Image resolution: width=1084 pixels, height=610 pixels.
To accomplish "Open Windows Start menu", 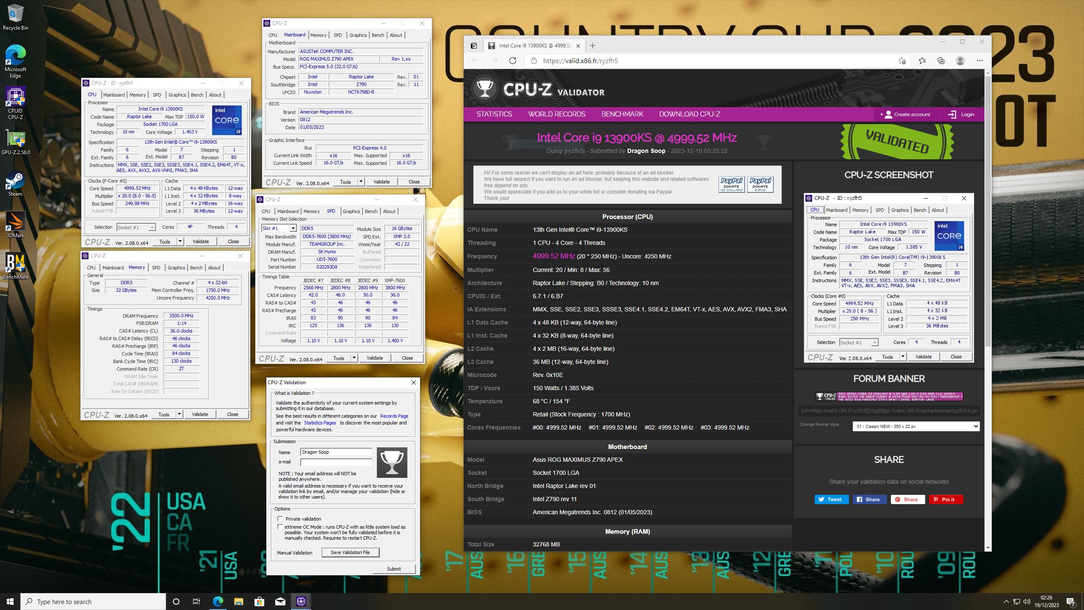I will click(x=10, y=602).
